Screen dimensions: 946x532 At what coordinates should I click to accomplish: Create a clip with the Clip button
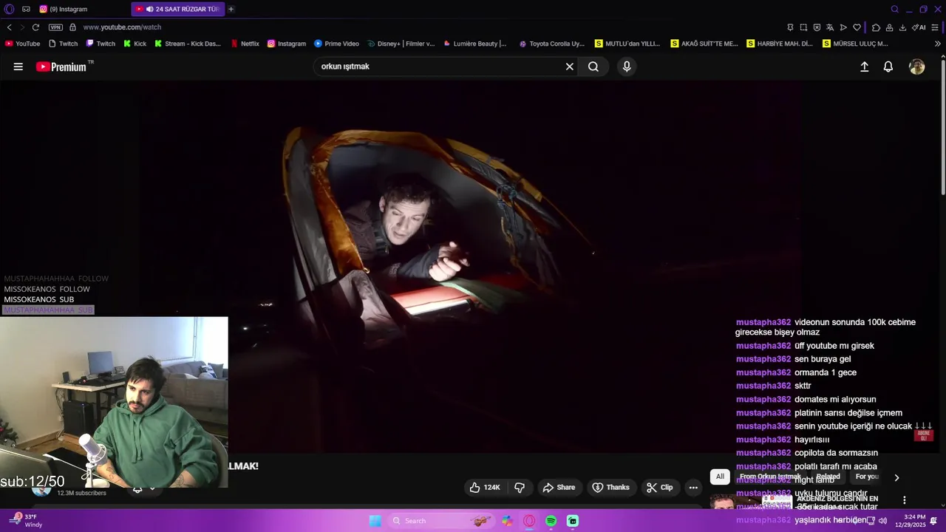(659, 488)
